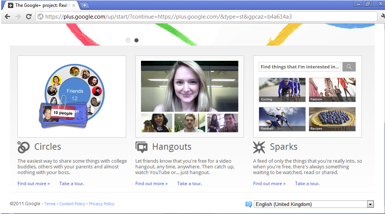The width and height of the screenshot is (385, 214).
Task: Open the Privacy Policy link
Action: point(101,204)
